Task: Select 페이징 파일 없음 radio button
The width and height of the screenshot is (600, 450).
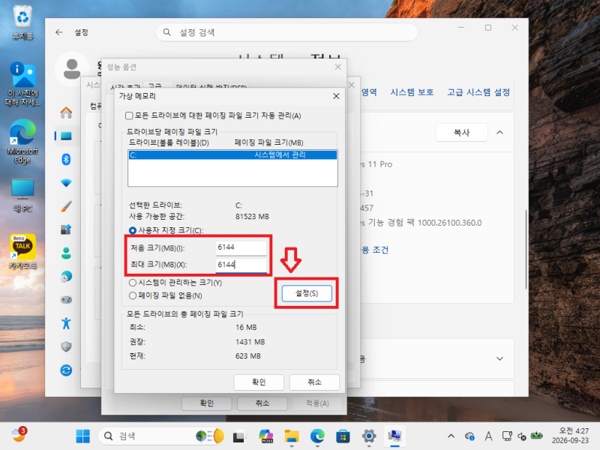Action: point(133,295)
